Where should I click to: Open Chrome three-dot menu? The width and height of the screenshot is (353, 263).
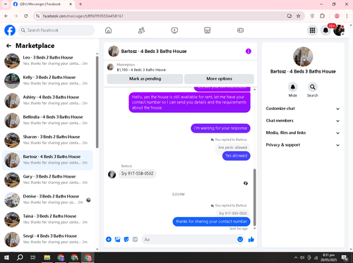point(347,16)
